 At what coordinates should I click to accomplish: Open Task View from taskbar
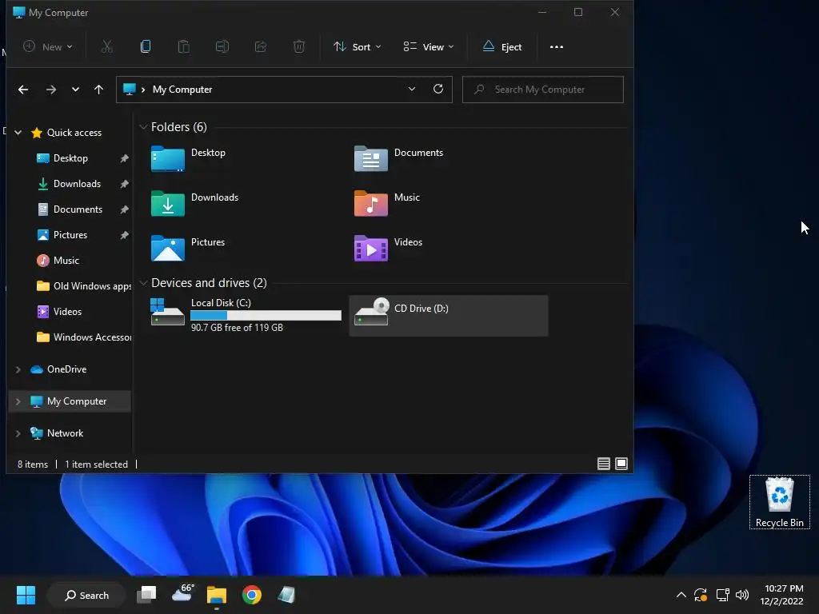146,595
